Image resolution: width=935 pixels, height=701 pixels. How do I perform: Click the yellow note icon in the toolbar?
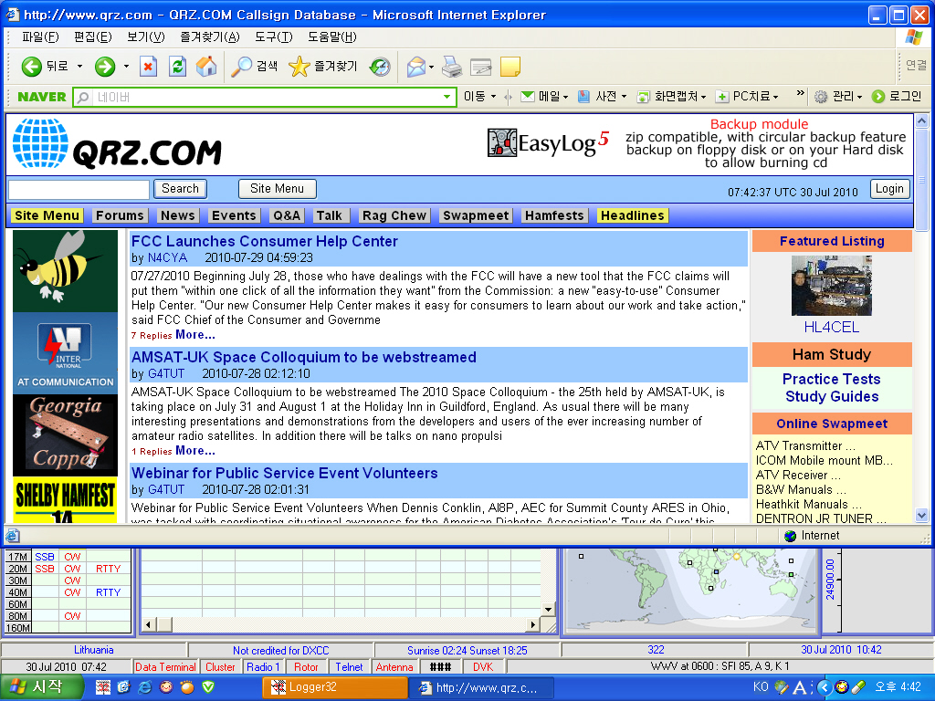click(510, 67)
